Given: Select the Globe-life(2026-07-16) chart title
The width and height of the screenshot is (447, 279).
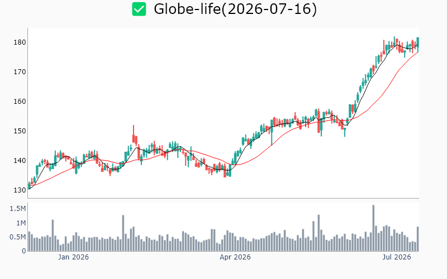Looking at the screenshot, I should (235, 9).
